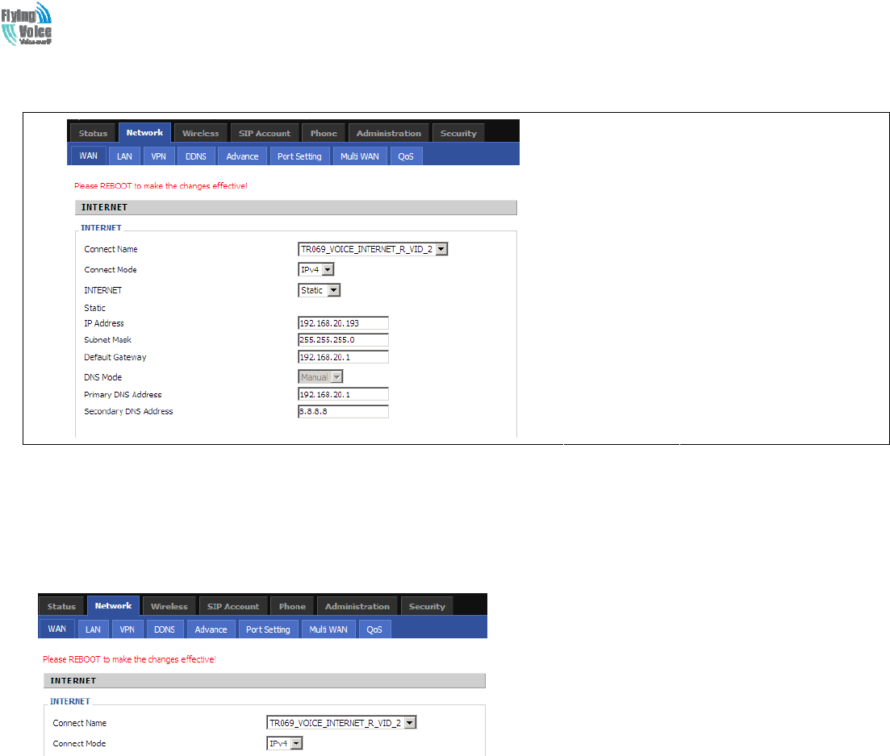Screen dimensions: 890x756
Task: Switch to Administration tab in upper screenshot
Action: pos(389,133)
